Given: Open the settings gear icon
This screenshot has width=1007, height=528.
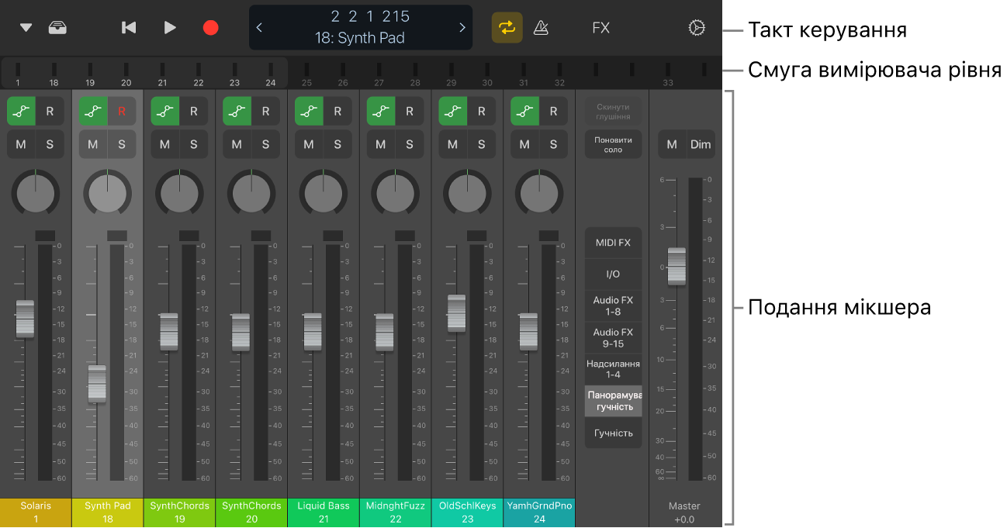Looking at the screenshot, I should coord(696,28).
